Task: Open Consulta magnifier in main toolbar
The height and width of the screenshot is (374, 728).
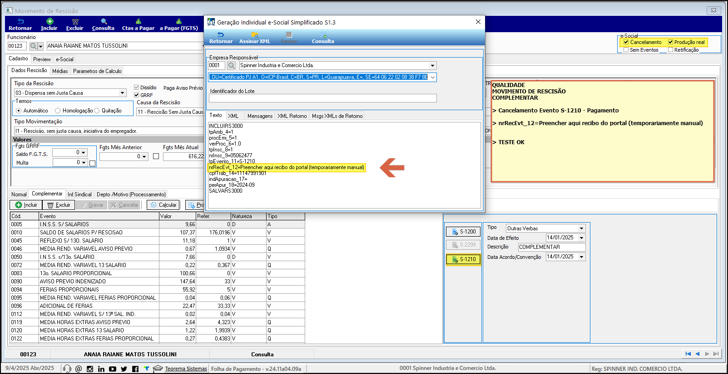Action: point(104,21)
